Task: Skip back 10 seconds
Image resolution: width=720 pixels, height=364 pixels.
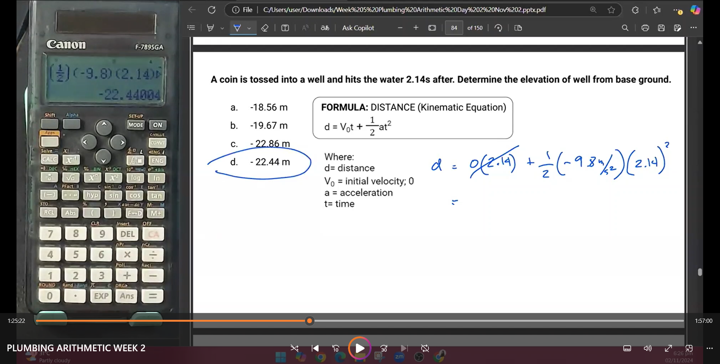Action: (336, 348)
